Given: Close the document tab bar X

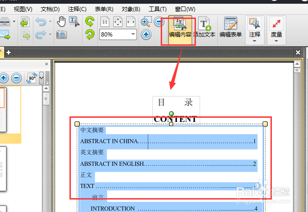Looking at the screenshot, I should coord(298,52).
